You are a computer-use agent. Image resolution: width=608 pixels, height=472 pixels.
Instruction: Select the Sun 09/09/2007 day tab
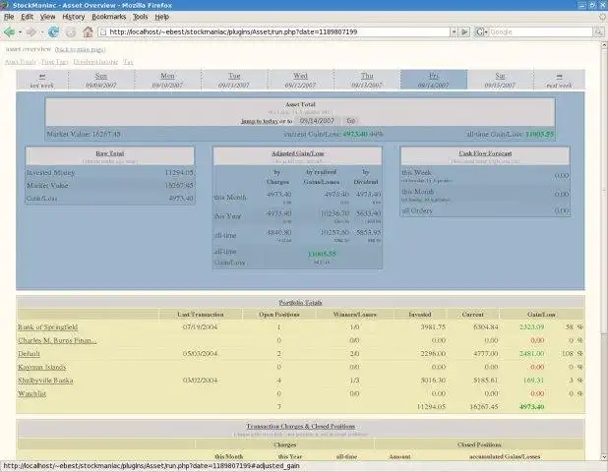(x=100, y=80)
